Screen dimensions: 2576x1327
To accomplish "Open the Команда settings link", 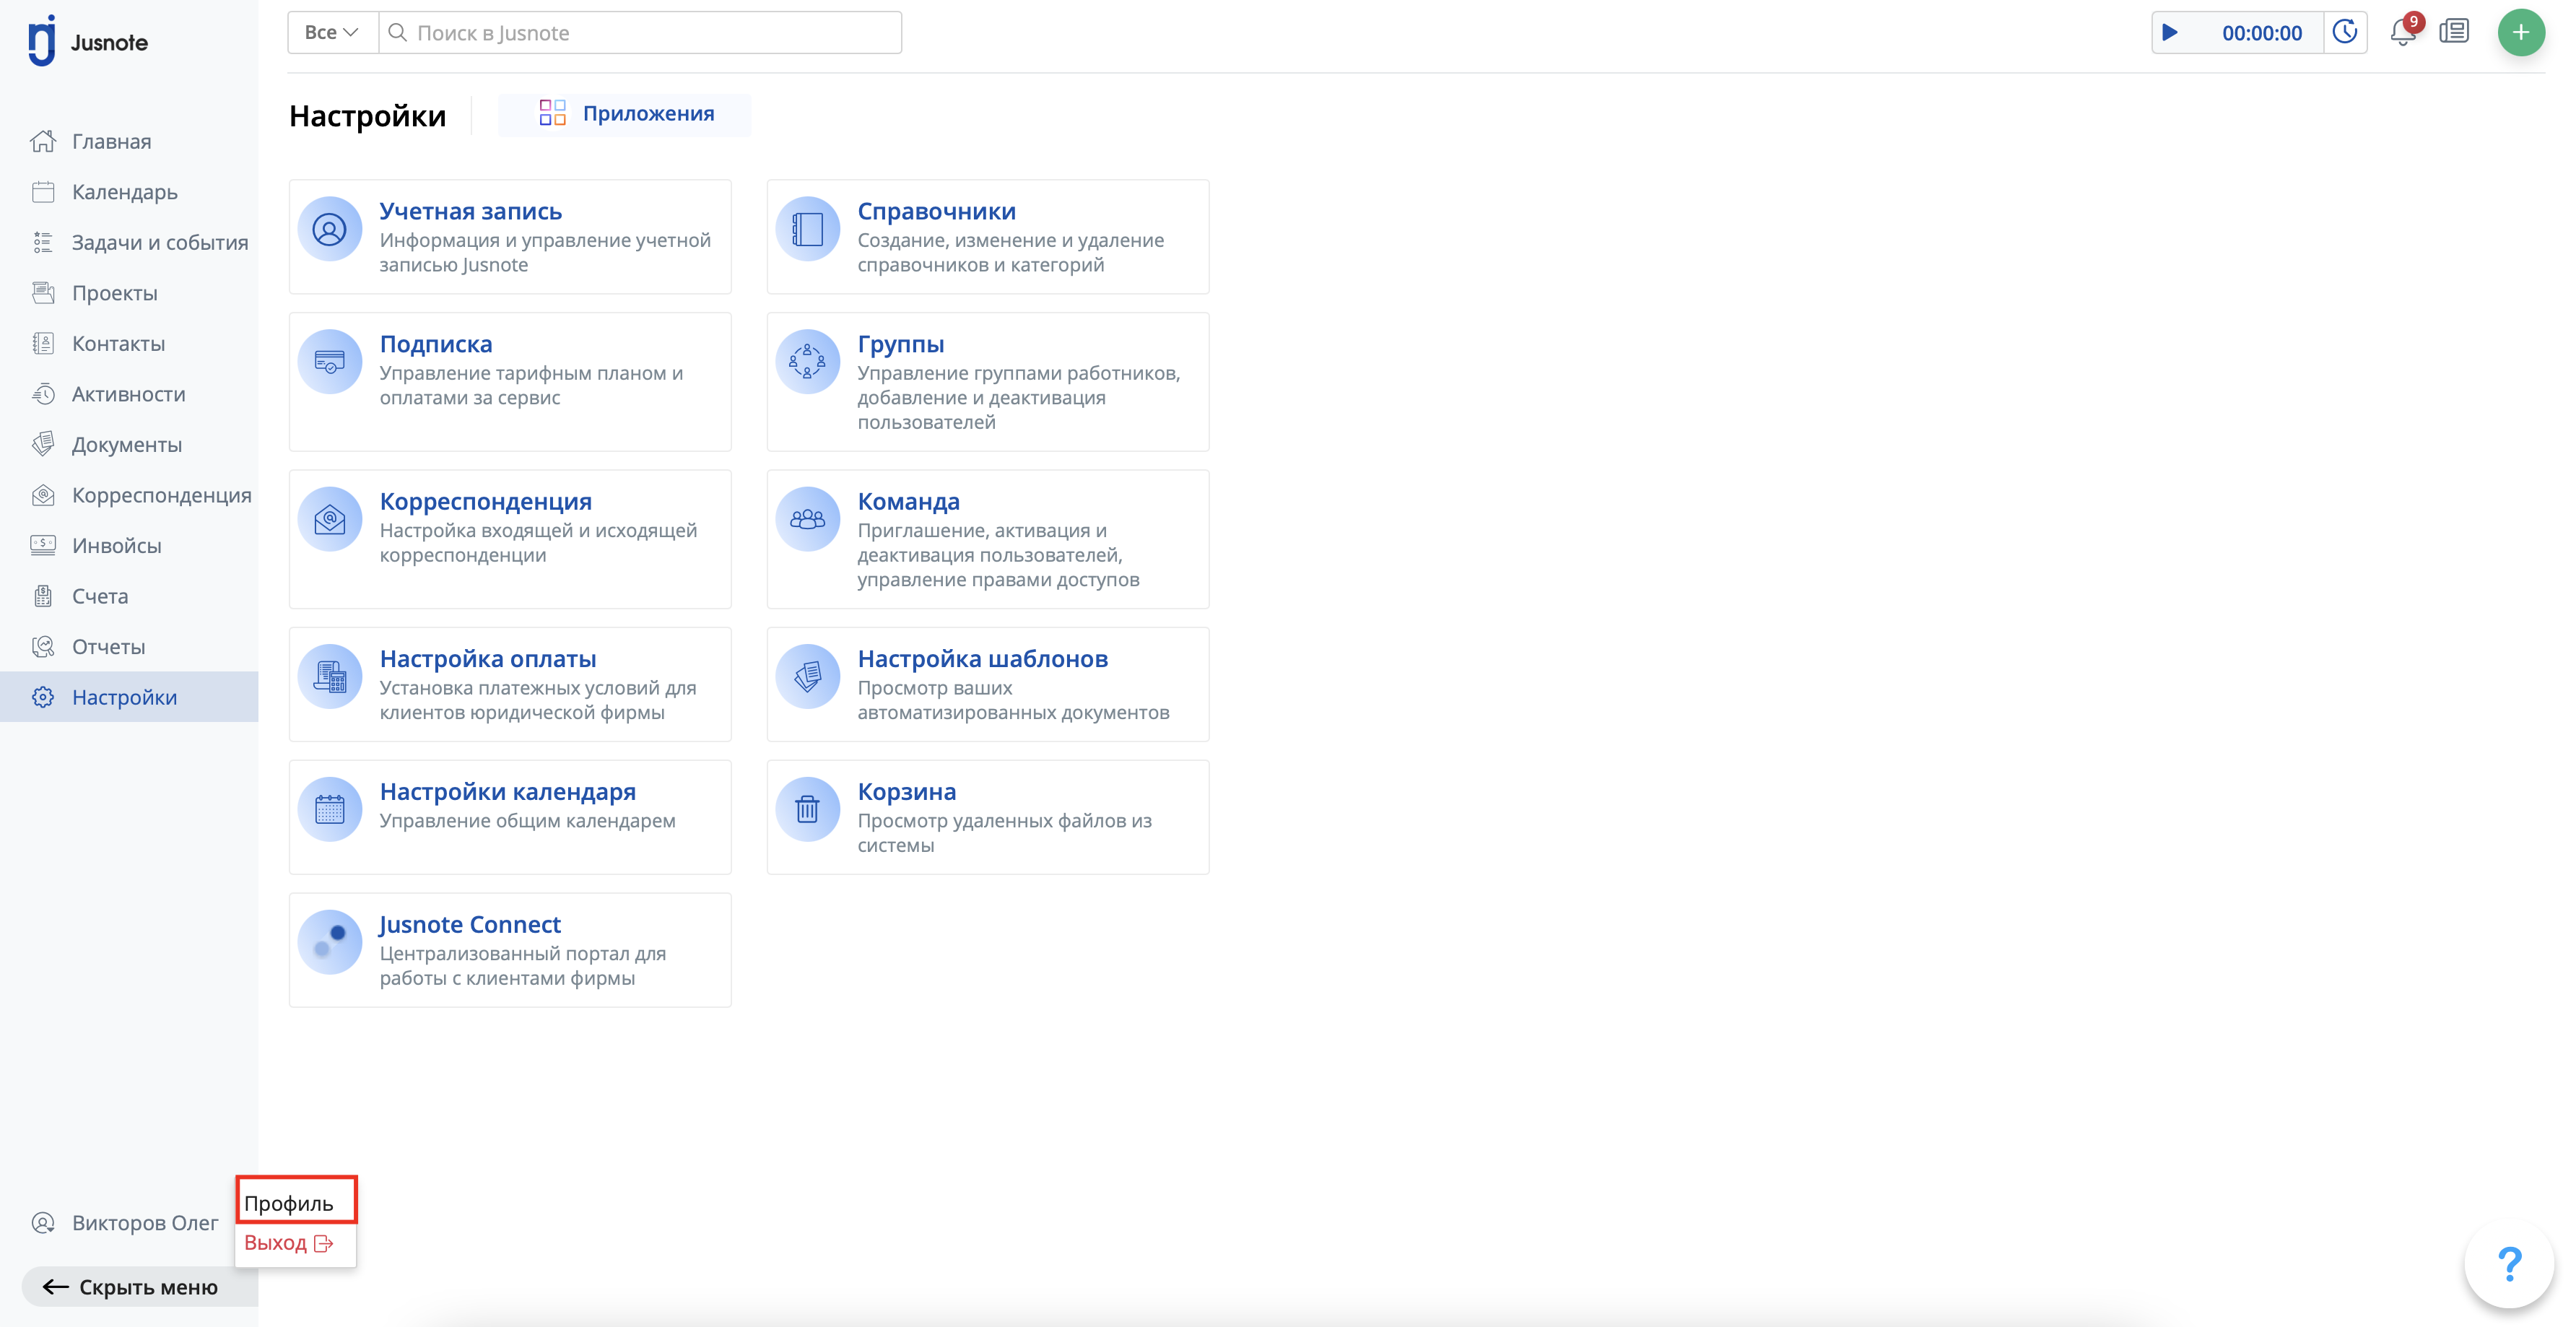I will (908, 501).
